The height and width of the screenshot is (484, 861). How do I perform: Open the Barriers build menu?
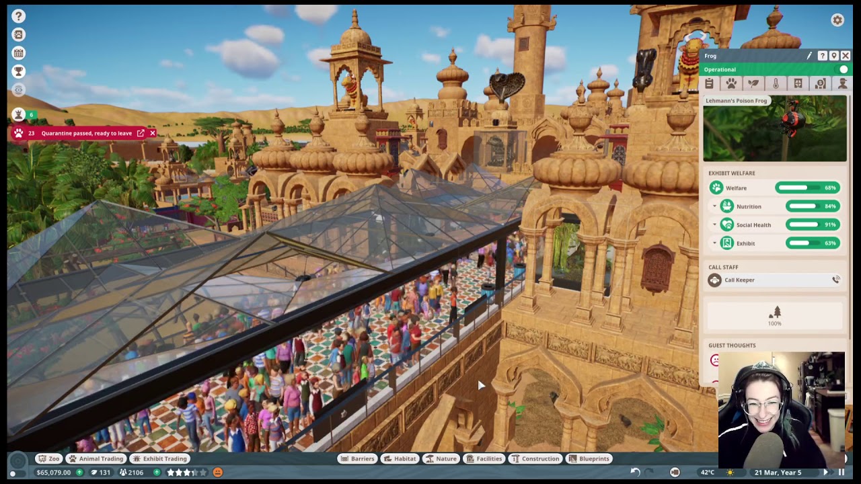357,458
